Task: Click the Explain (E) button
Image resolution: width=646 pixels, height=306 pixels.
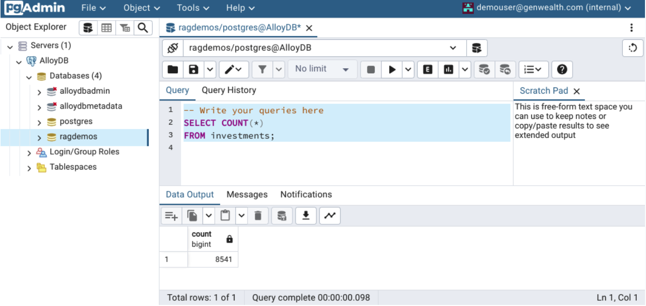Action: click(427, 69)
